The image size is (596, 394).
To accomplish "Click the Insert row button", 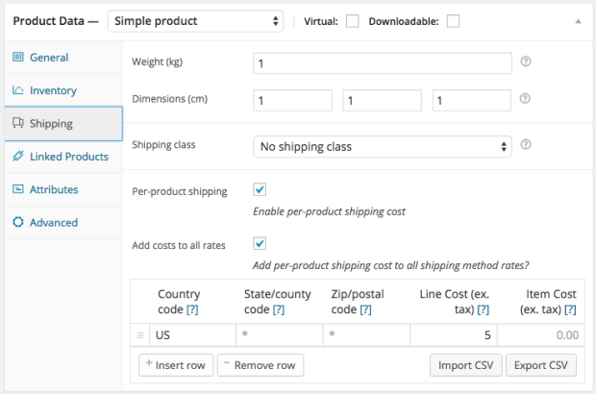I will click(174, 364).
